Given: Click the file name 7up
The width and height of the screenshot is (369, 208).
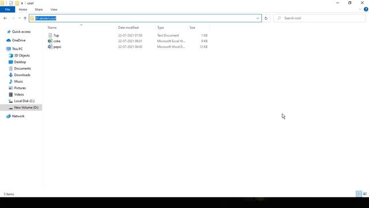Looking at the screenshot, I should point(56,35).
